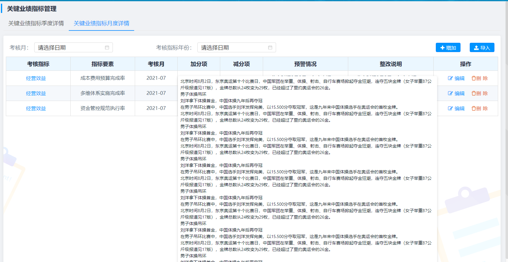508x262 pixels.
Task: Select 资金管控规范执行率 cell
Action: click(x=103, y=108)
